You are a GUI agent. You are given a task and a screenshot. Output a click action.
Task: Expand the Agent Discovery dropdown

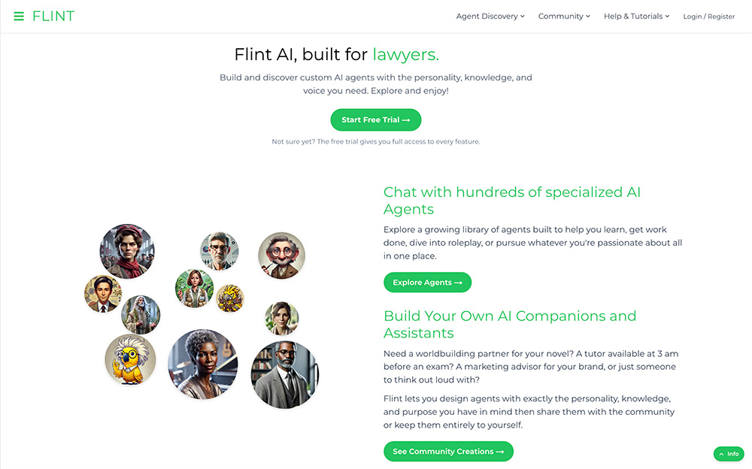pyautogui.click(x=490, y=17)
